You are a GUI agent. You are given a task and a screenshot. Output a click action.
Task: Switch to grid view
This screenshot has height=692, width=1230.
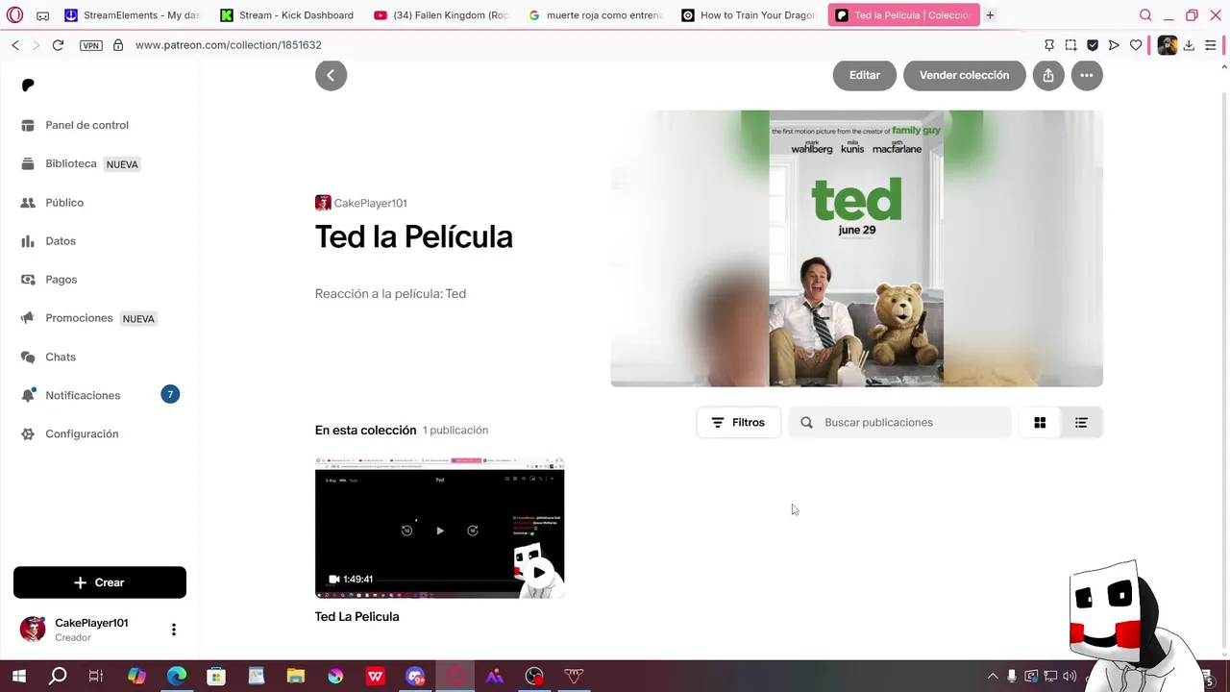click(1040, 422)
